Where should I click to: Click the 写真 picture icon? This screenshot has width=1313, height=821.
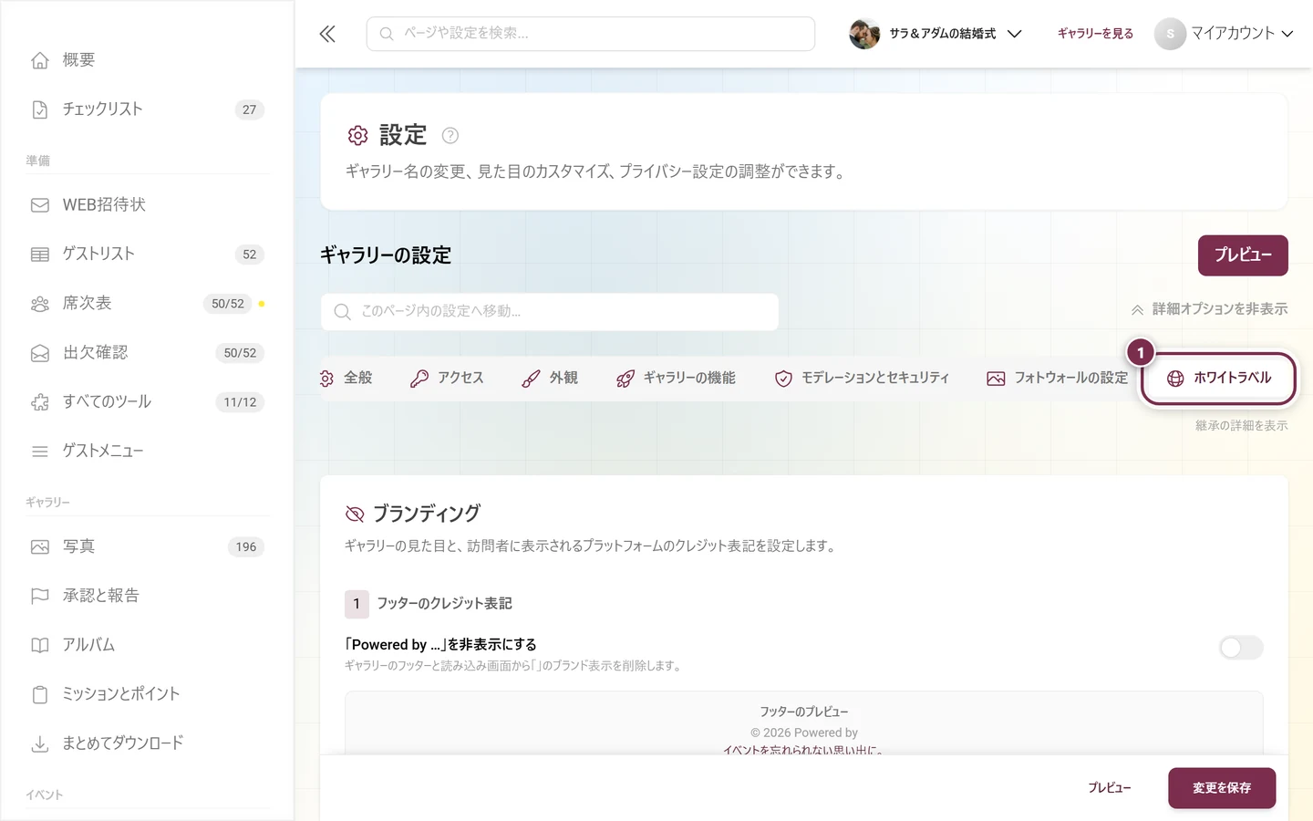point(40,547)
